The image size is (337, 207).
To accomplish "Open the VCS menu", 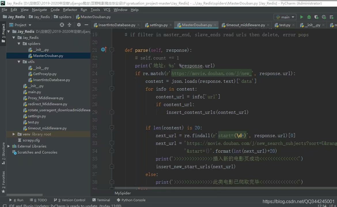I will (107, 9).
